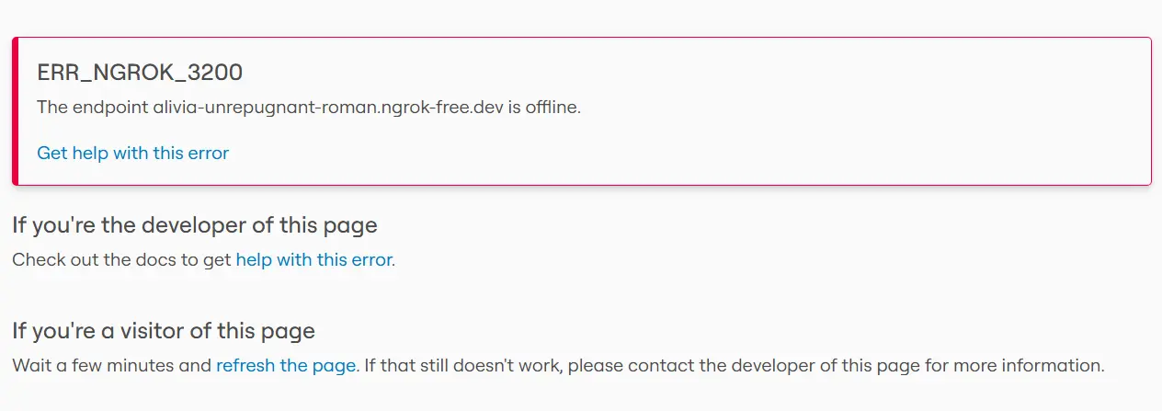Click the 'refresh the page' link
The width and height of the screenshot is (1162, 411).
285,365
